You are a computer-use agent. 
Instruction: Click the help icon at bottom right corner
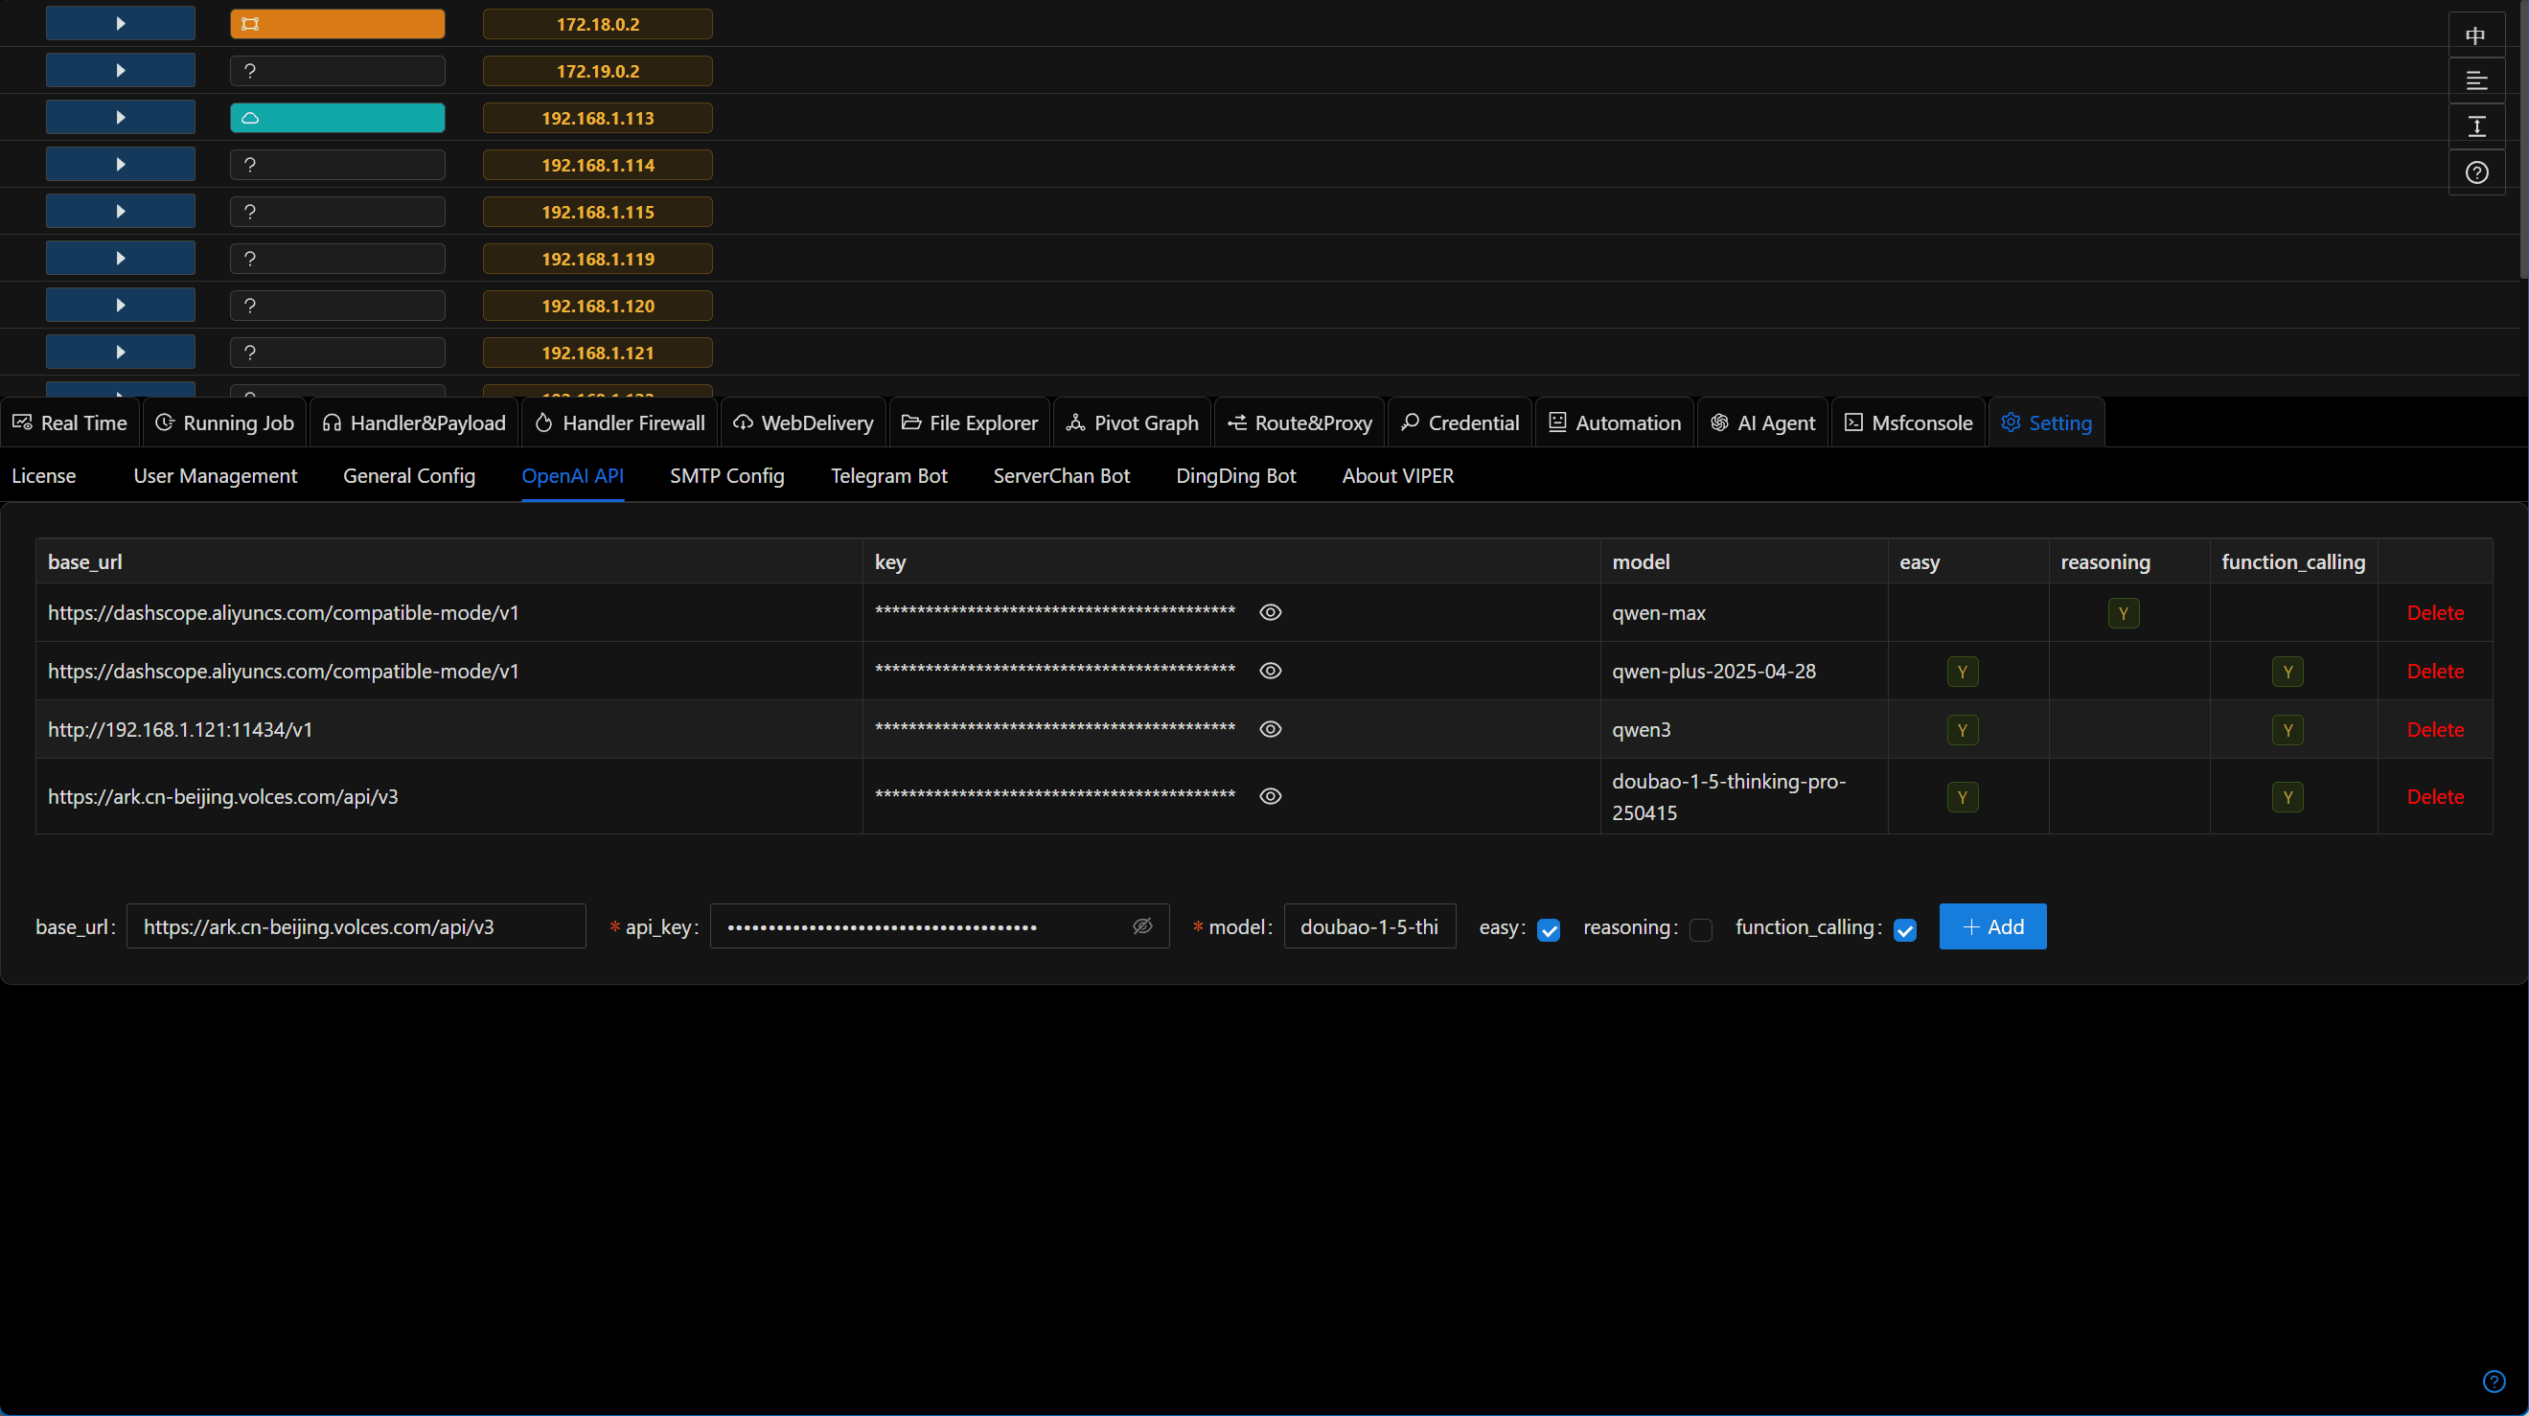(x=2494, y=1382)
